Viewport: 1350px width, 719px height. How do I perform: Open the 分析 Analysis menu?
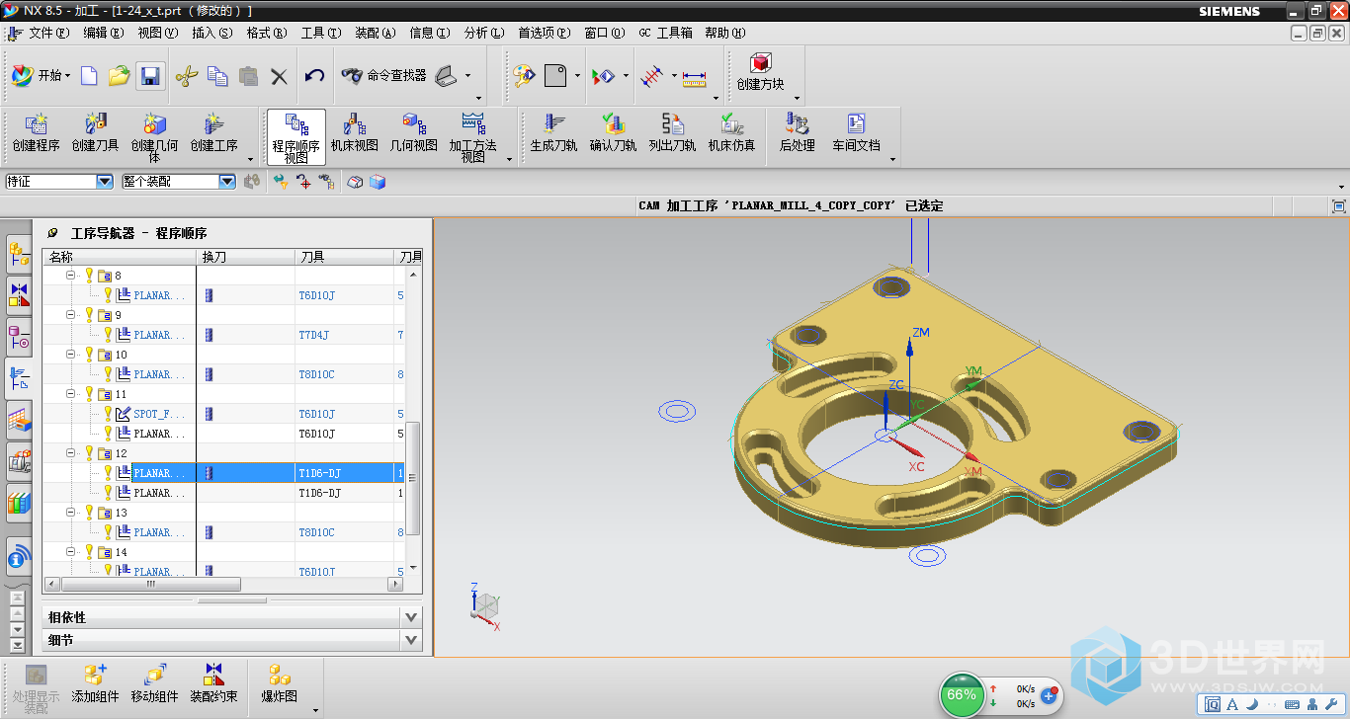click(x=483, y=33)
